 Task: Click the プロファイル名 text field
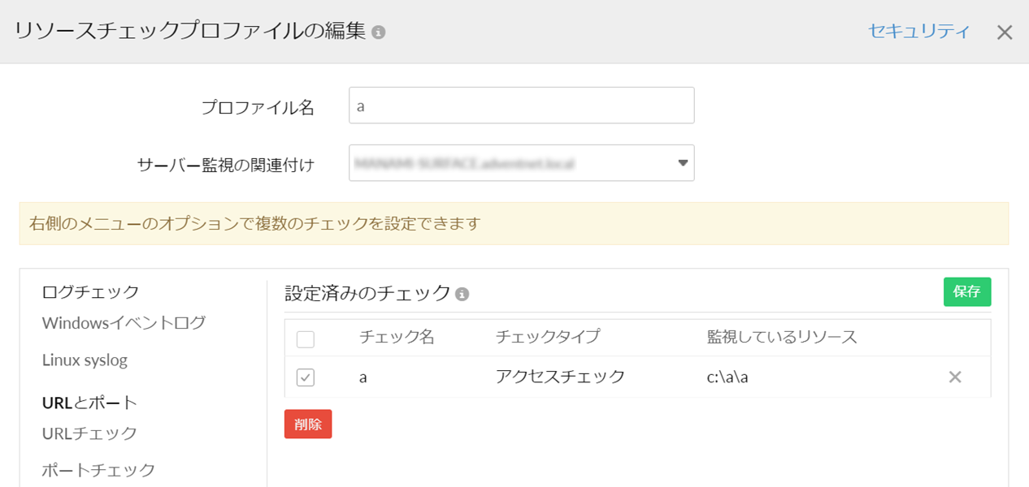(521, 106)
